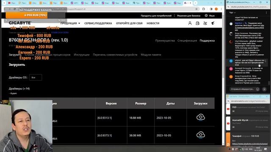Click the taskbar clock
271x152 pixels.
(258, 149)
